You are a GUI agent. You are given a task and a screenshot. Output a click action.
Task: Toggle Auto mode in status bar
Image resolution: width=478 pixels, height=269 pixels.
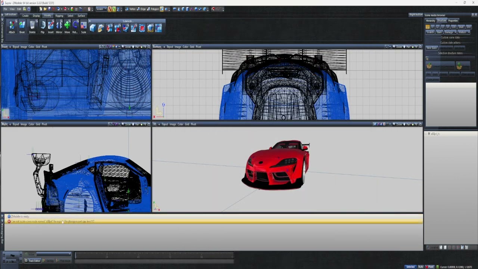click(x=420, y=267)
